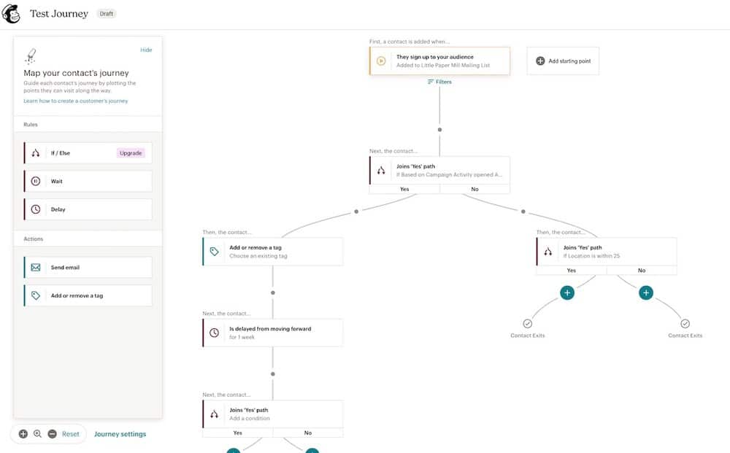This screenshot has width=730, height=453.
Task: Select the Add or remove a tag sidebar icon
Action: pos(35,295)
